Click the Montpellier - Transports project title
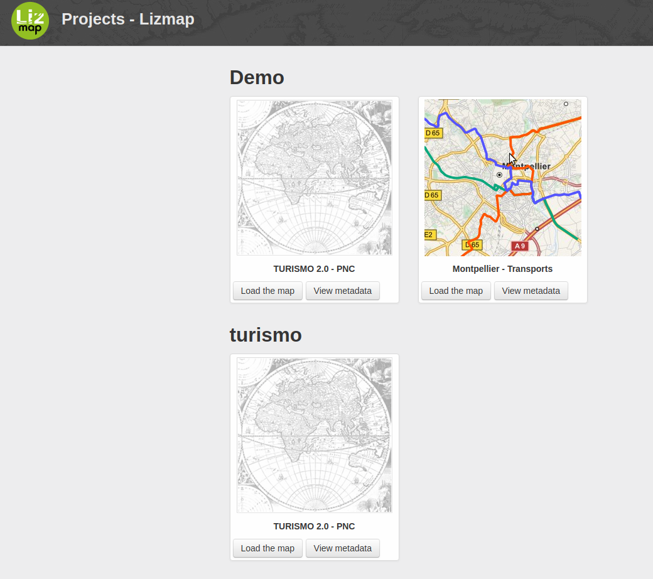This screenshot has height=579, width=653. 502,269
